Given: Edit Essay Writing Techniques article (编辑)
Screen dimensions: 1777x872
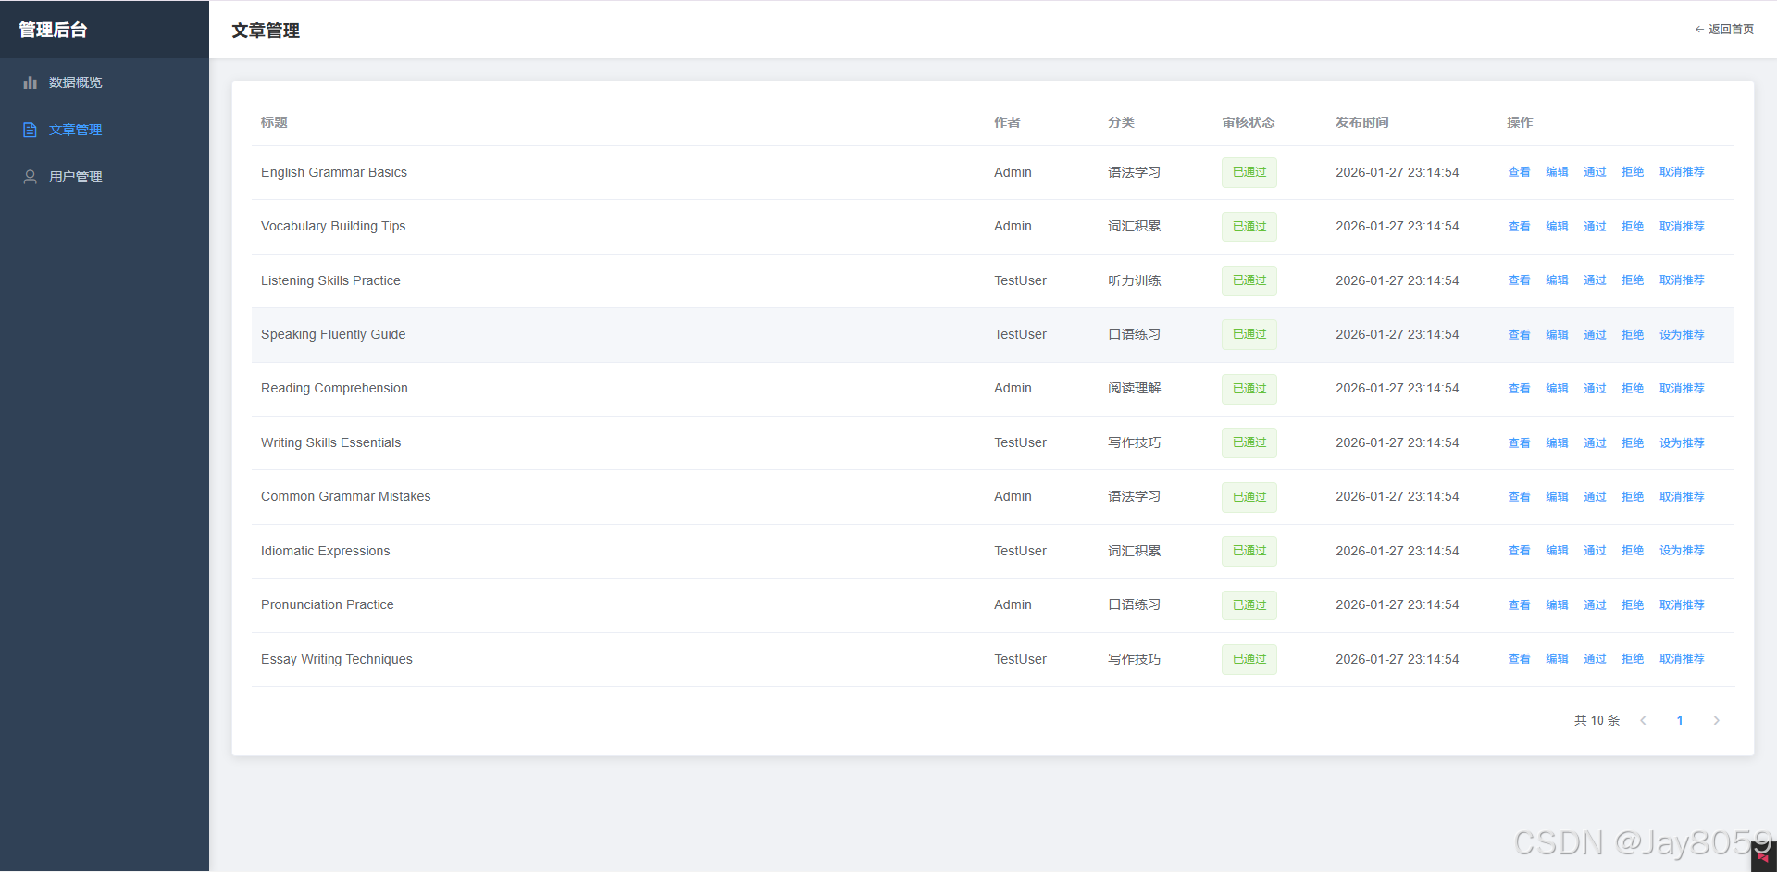Looking at the screenshot, I should point(1557,659).
